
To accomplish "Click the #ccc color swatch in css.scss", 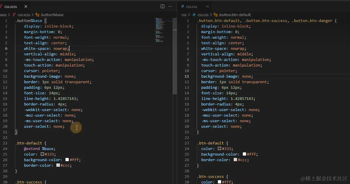I will coord(58,165).
